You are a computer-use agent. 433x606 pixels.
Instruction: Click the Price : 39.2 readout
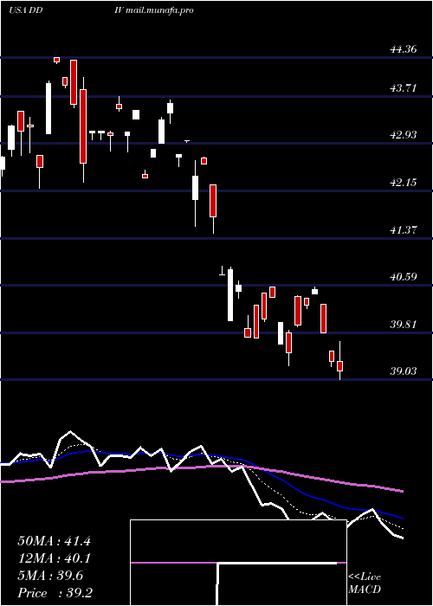[x=55, y=592]
